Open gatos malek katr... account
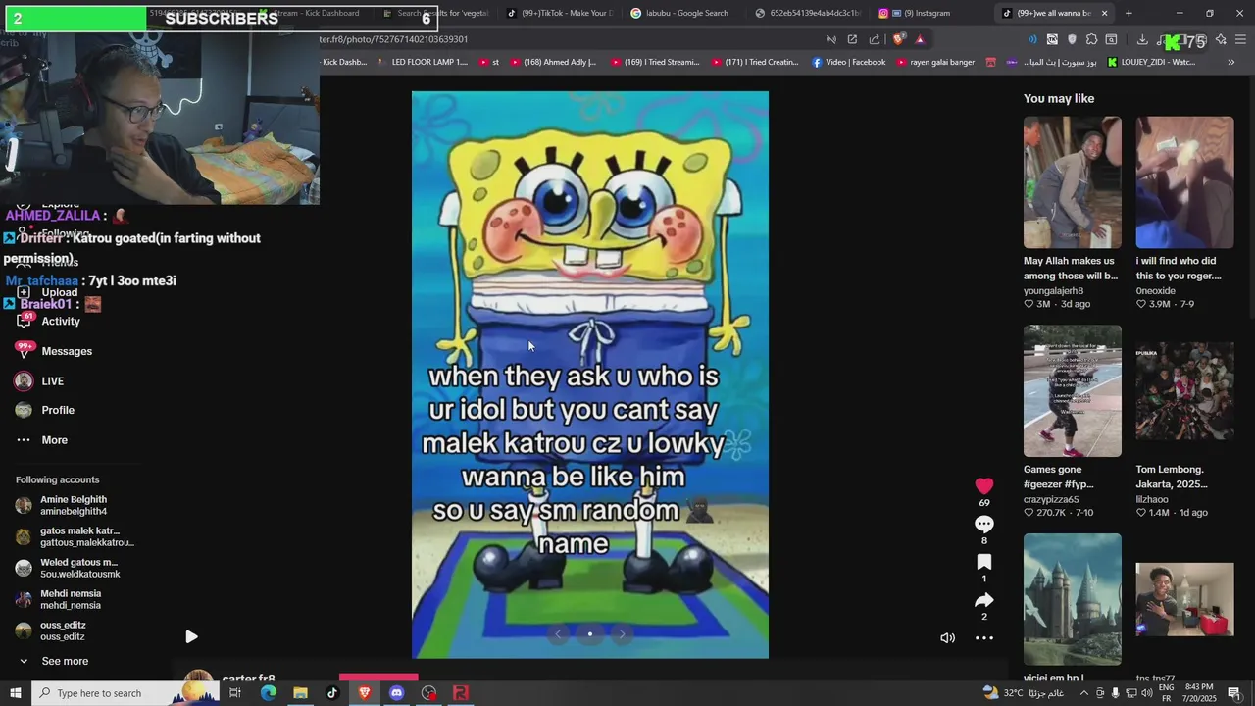This screenshot has height=706, width=1255. coord(75,537)
